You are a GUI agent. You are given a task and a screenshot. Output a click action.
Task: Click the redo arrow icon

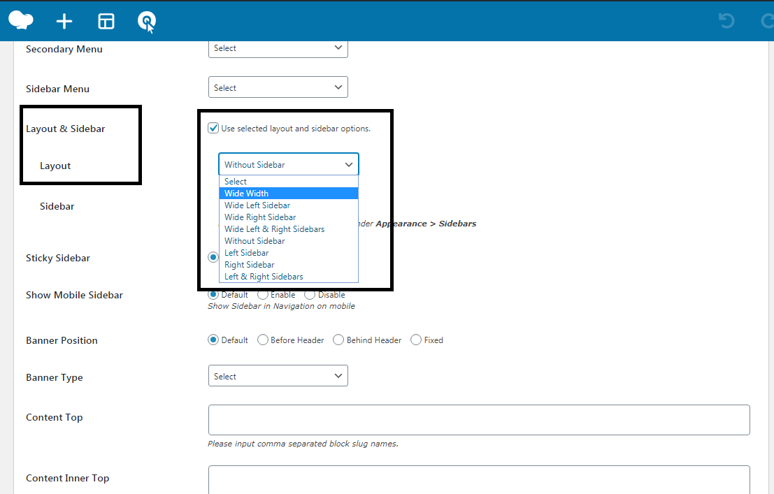(767, 21)
